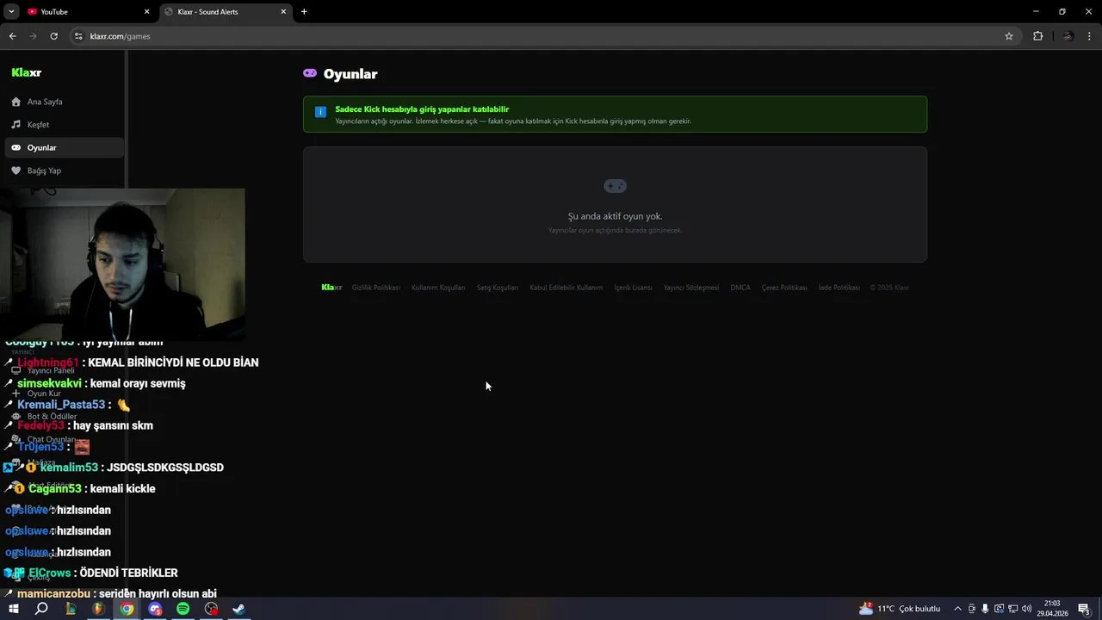Open Çerez Politikası footer link
This screenshot has width=1102, height=620.
[784, 288]
